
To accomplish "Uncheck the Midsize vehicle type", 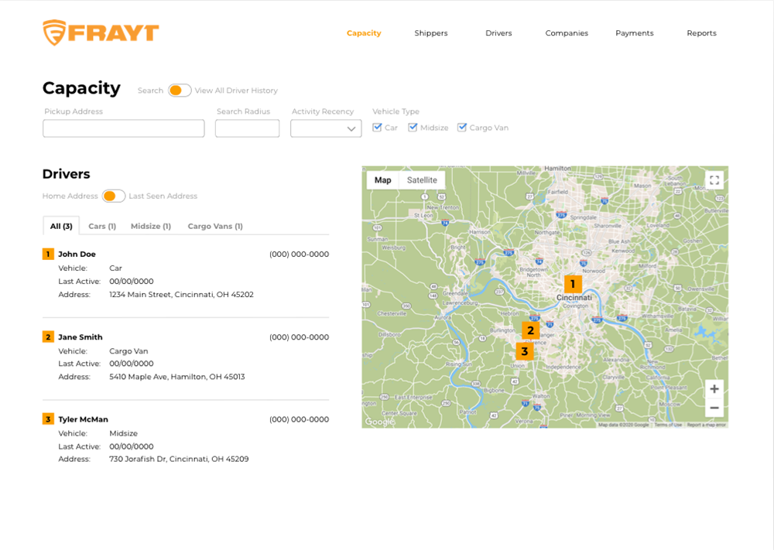I will (413, 128).
